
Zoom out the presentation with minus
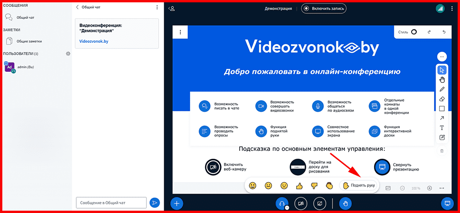402,188
